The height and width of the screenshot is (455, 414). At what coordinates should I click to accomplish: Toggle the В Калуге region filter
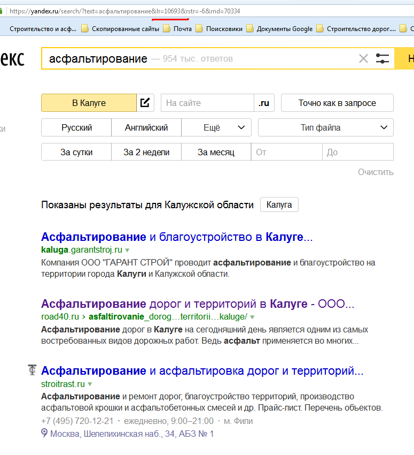coord(89,103)
